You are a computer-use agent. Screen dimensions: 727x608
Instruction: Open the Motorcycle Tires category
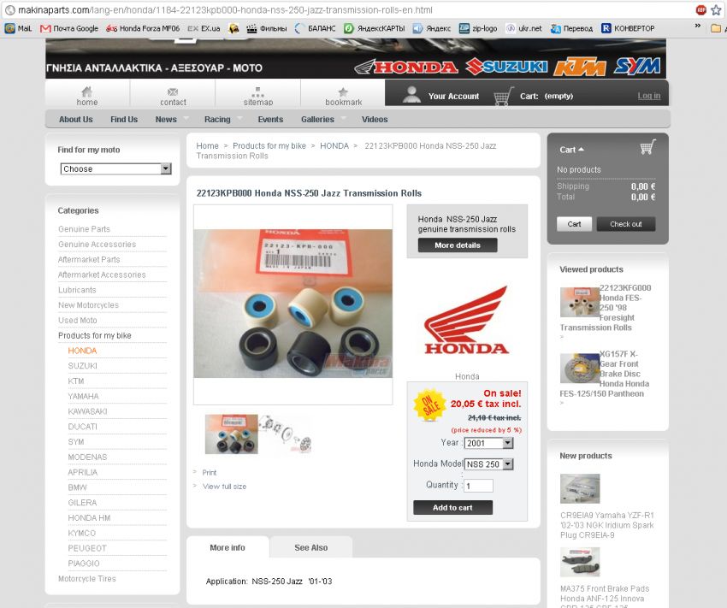(87, 578)
